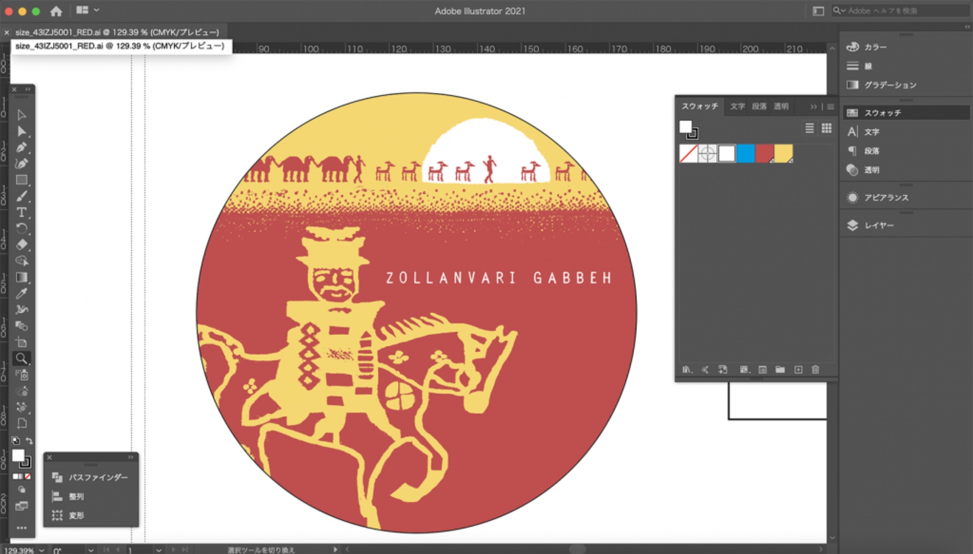Screen dimensions: 973x554
Task: Expand the right panel dock
Action: point(967,27)
